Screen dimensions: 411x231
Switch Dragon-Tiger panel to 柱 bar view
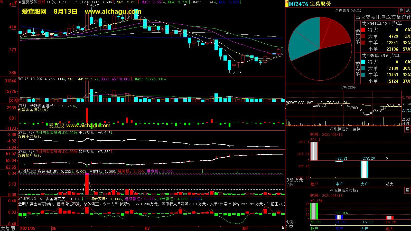coord(401,10)
